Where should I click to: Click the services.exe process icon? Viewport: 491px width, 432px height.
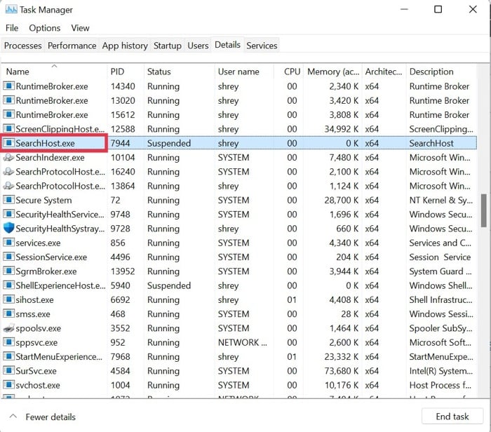click(8, 243)
